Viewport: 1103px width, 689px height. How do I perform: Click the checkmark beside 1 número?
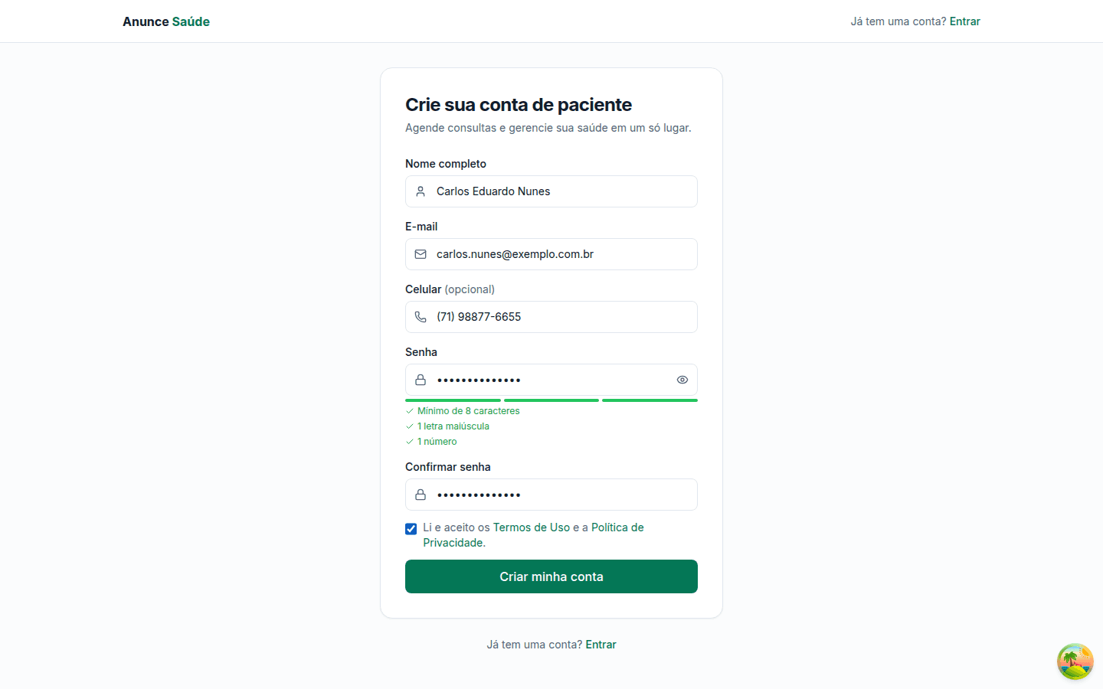410,442
